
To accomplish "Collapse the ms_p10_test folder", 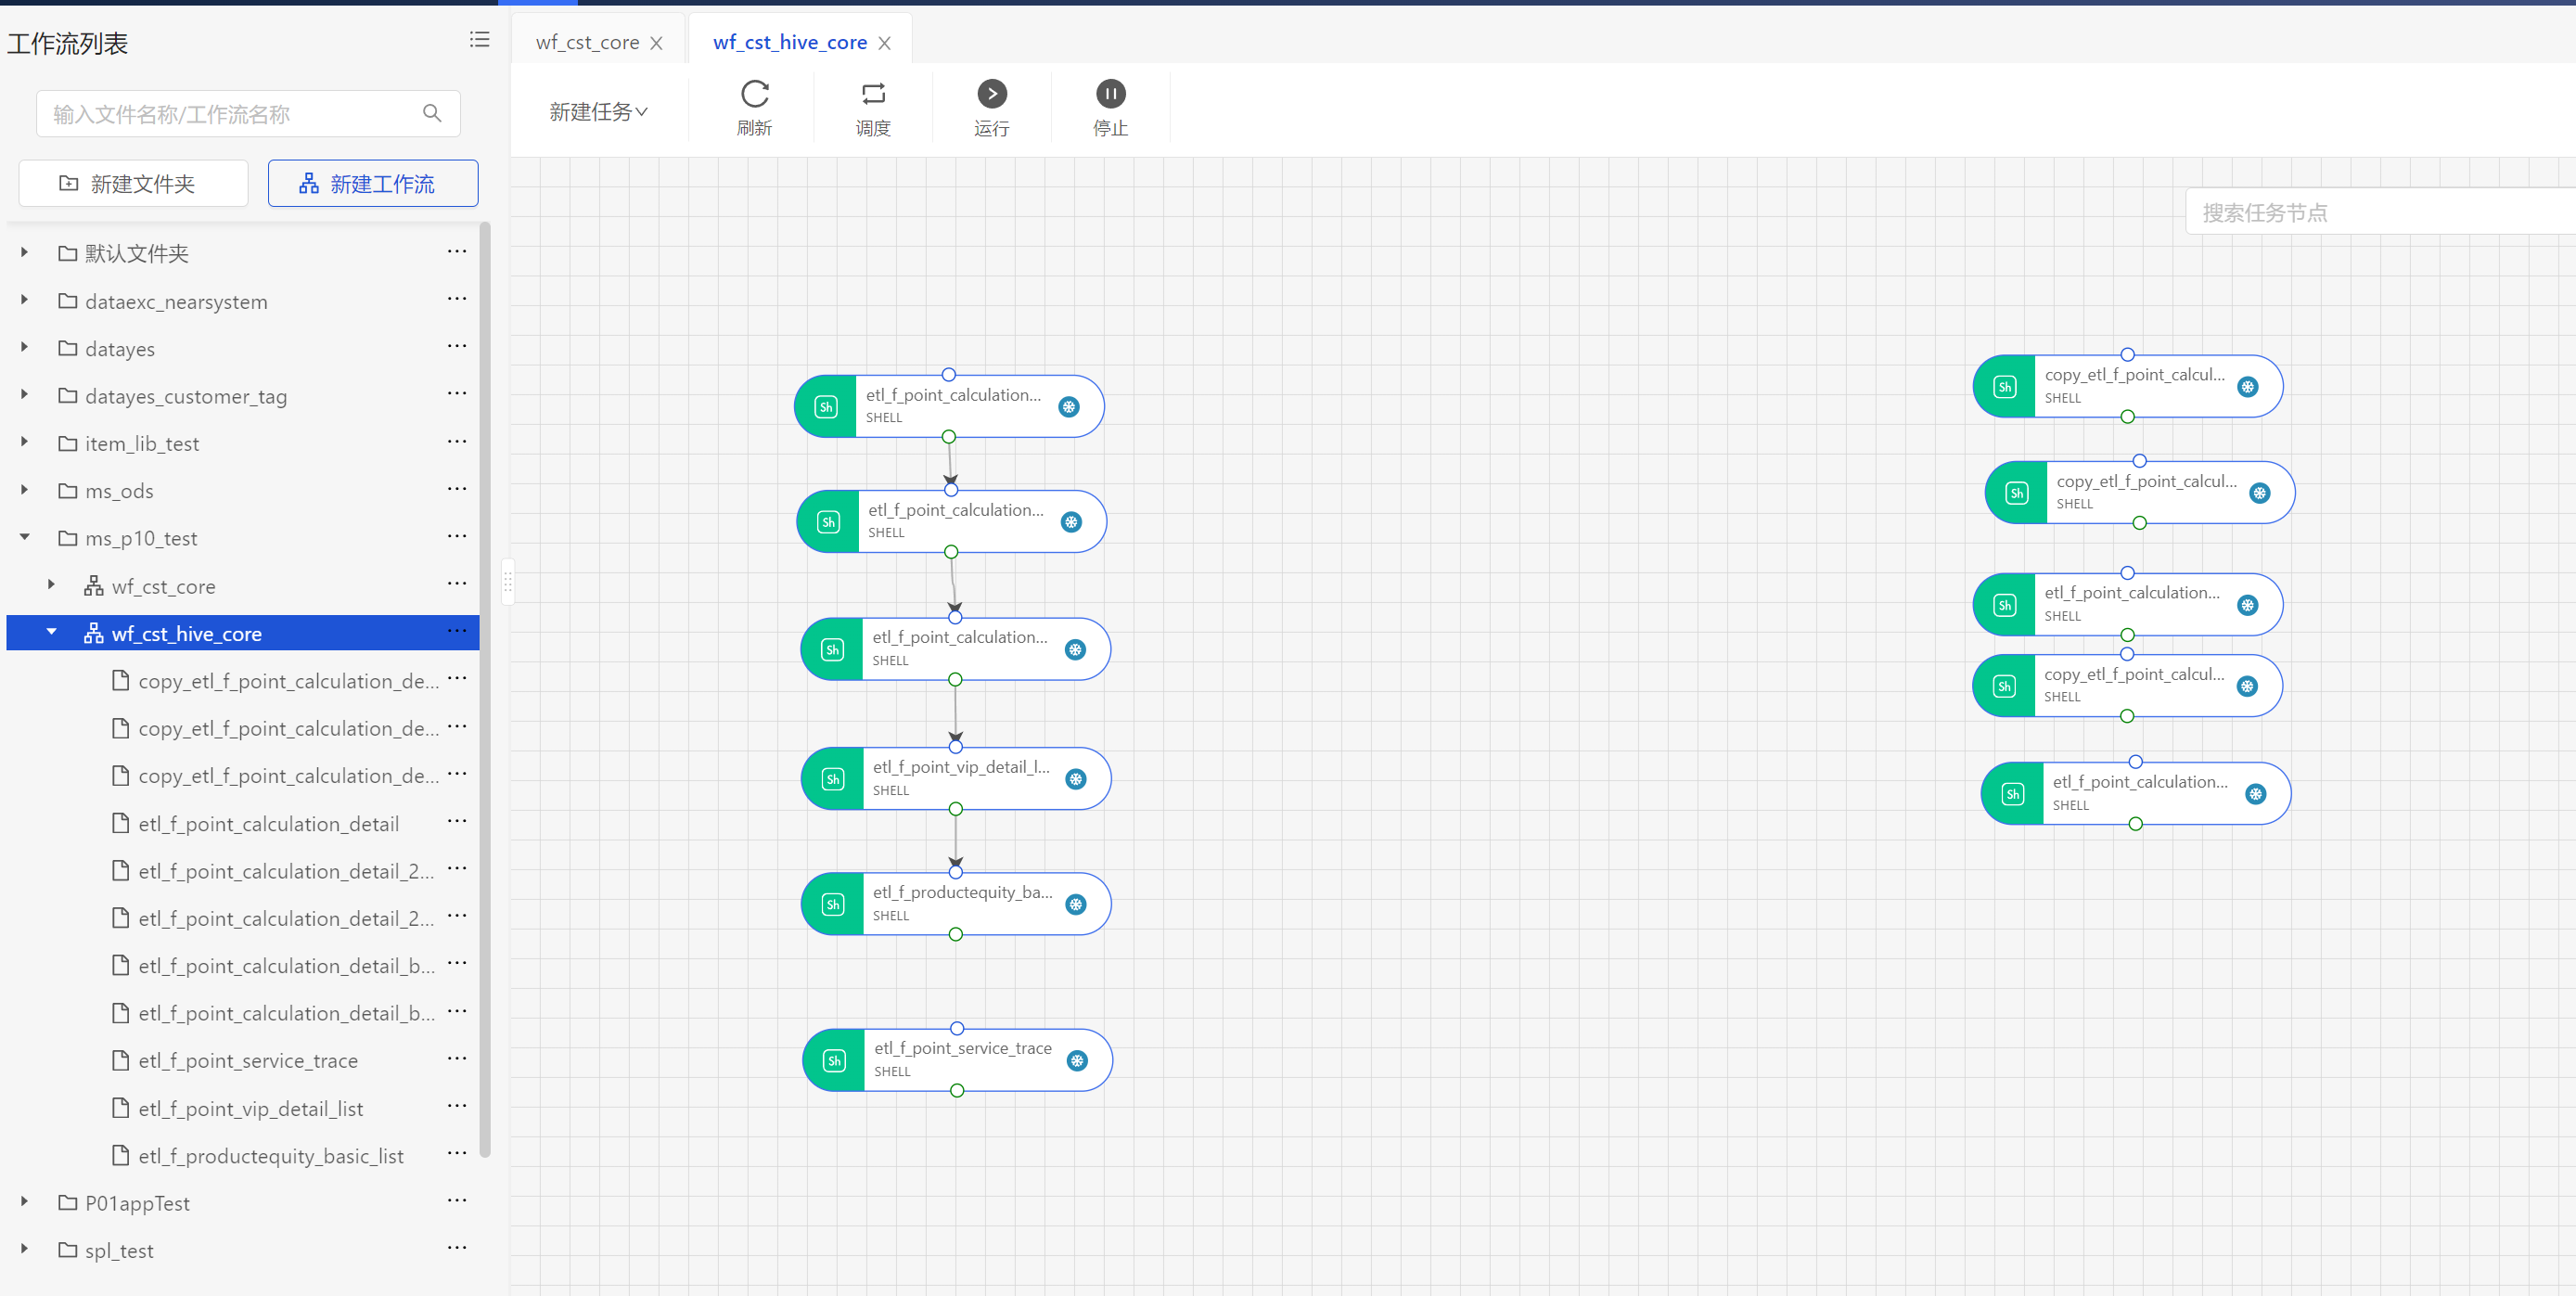I will click(x=24, y=537).
